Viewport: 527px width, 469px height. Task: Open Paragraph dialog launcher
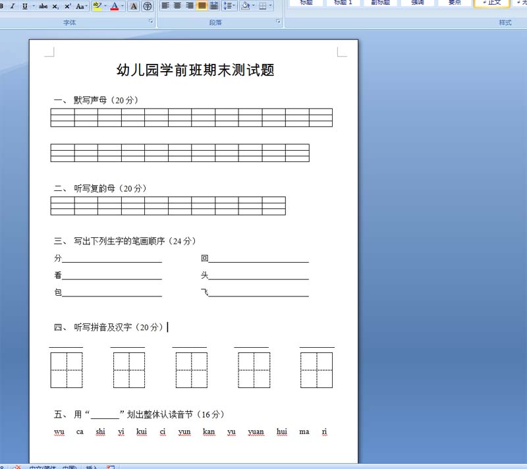tap(278, 22)
